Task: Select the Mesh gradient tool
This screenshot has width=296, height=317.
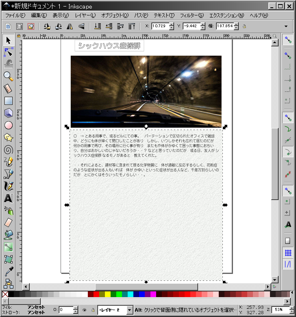Action: click(8, 259)
